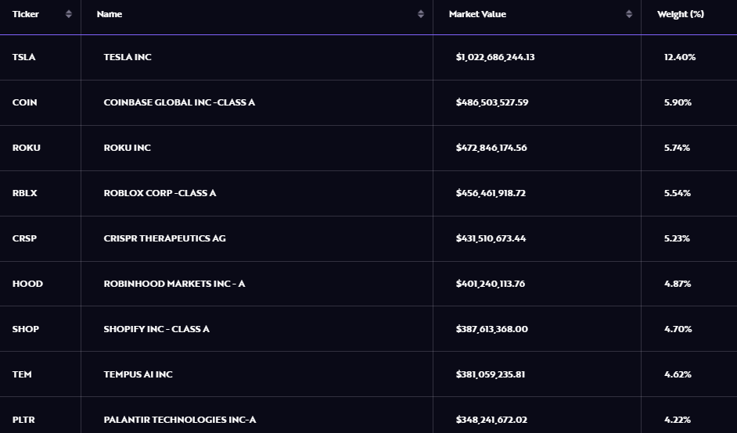The image size is (737, 433).
Task: Click ROKU INC company name
Action: click(x=127, y=148)
